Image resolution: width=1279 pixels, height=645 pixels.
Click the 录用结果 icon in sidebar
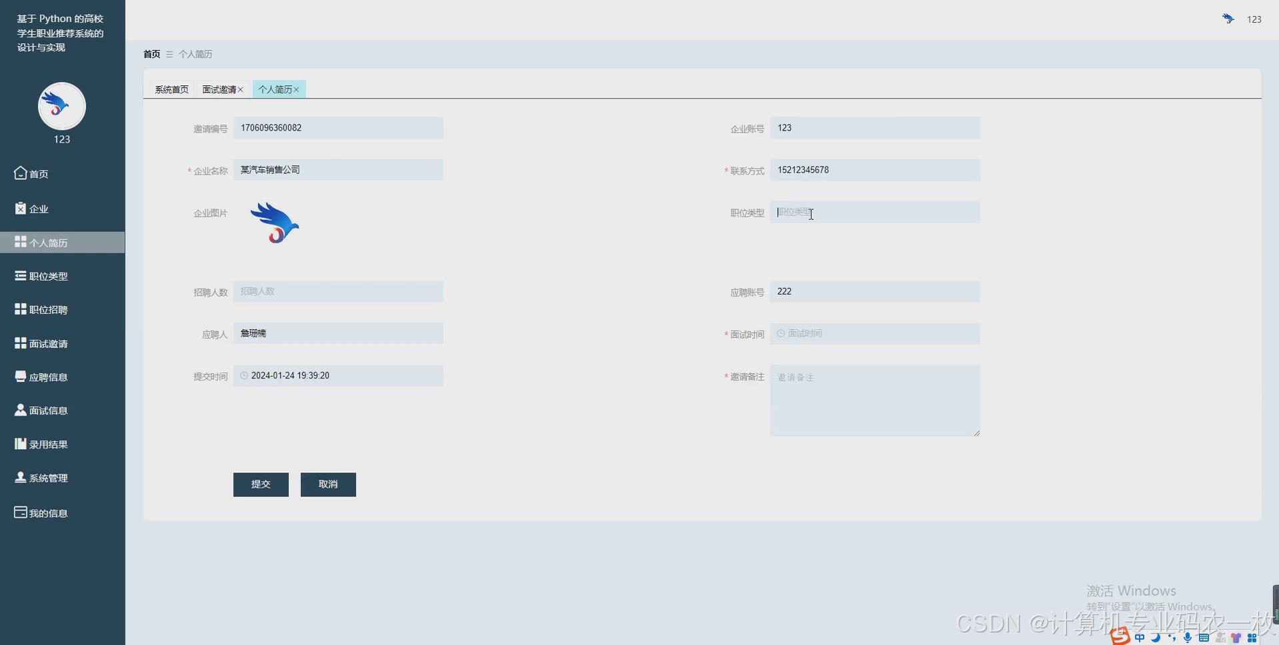click(x=20, y=444)
